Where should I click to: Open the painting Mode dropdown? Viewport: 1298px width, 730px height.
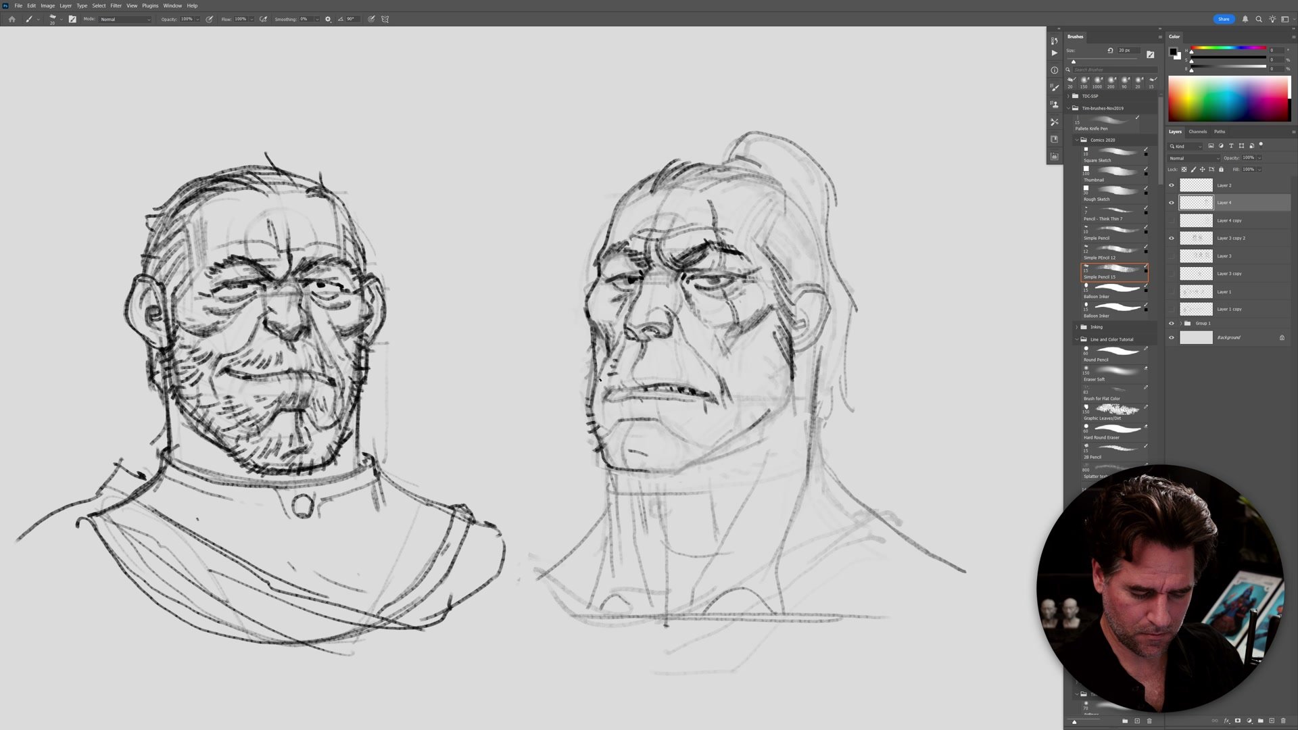126,19
